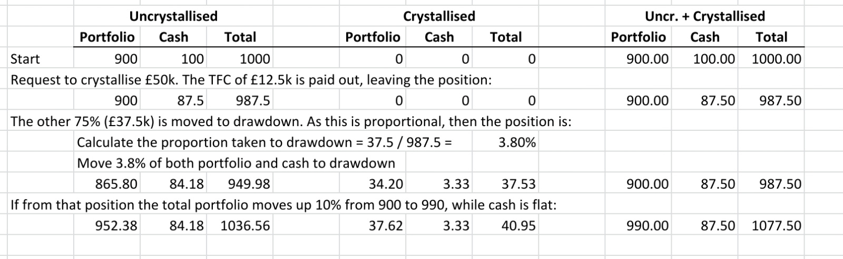Screen dimensions: 843x259
Task: Click the crystallised portfolio value 34.20
Action: coord(386,184)
